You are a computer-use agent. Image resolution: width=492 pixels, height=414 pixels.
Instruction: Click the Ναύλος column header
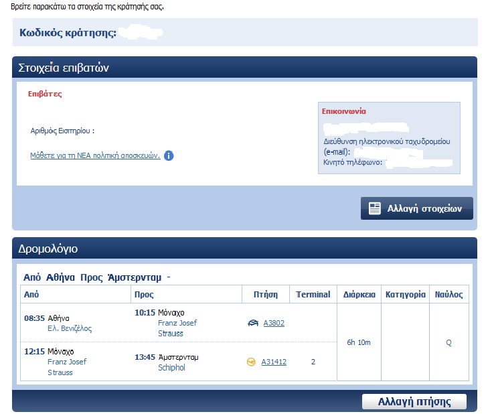coord(448,294)
